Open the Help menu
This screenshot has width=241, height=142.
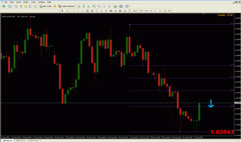click(49, 2)
